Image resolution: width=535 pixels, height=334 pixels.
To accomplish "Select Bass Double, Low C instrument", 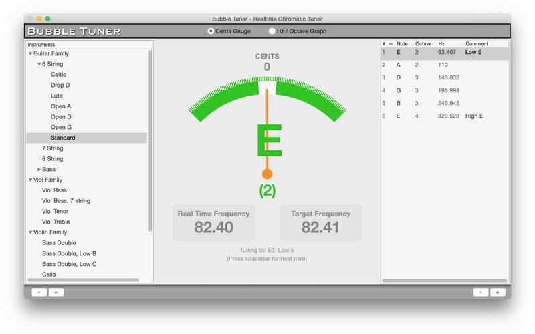I will (x=70, y=264).
